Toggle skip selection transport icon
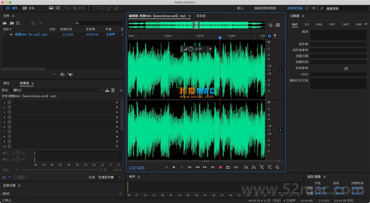370x203 pixels. 236,167
